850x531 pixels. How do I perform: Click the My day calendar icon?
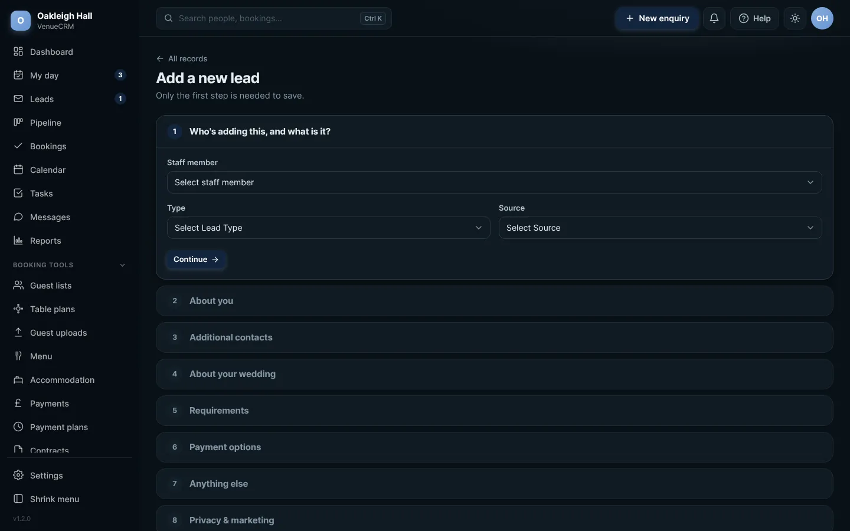18,76
